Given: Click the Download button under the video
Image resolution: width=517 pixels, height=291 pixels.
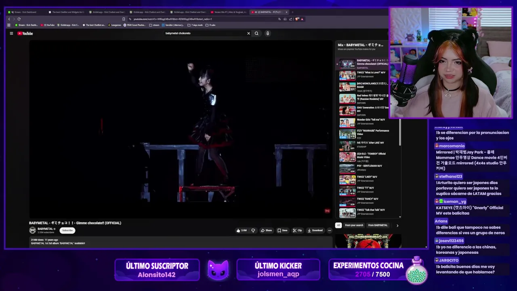Looking at the screenshot, I should 315,230.
